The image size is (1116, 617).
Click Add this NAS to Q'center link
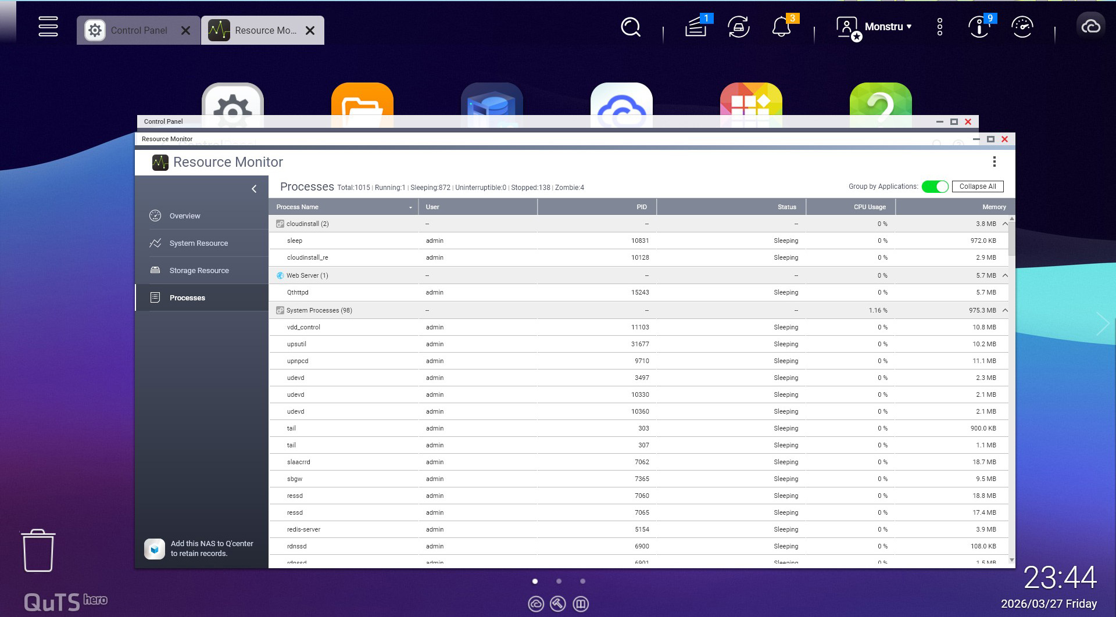212,548
